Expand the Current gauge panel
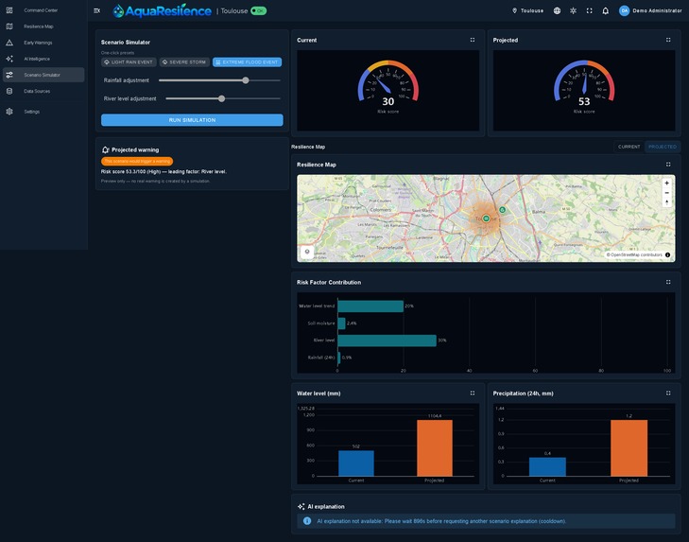The image size is (689, 542). coord(473,40)
